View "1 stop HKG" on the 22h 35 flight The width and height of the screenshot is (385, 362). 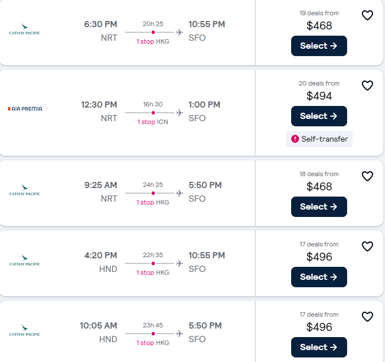[x=153, y=272]
